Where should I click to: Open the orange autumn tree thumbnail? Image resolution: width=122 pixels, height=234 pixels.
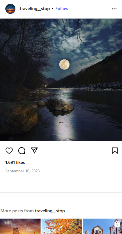[x=62, y=226]
